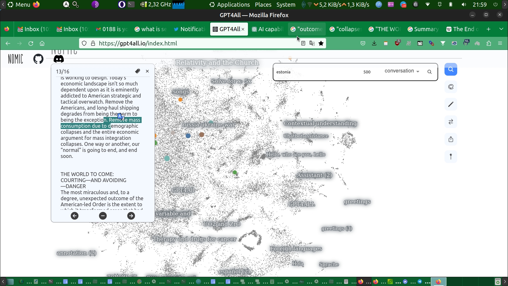Launch the terminal from top panel

point(131,4)
